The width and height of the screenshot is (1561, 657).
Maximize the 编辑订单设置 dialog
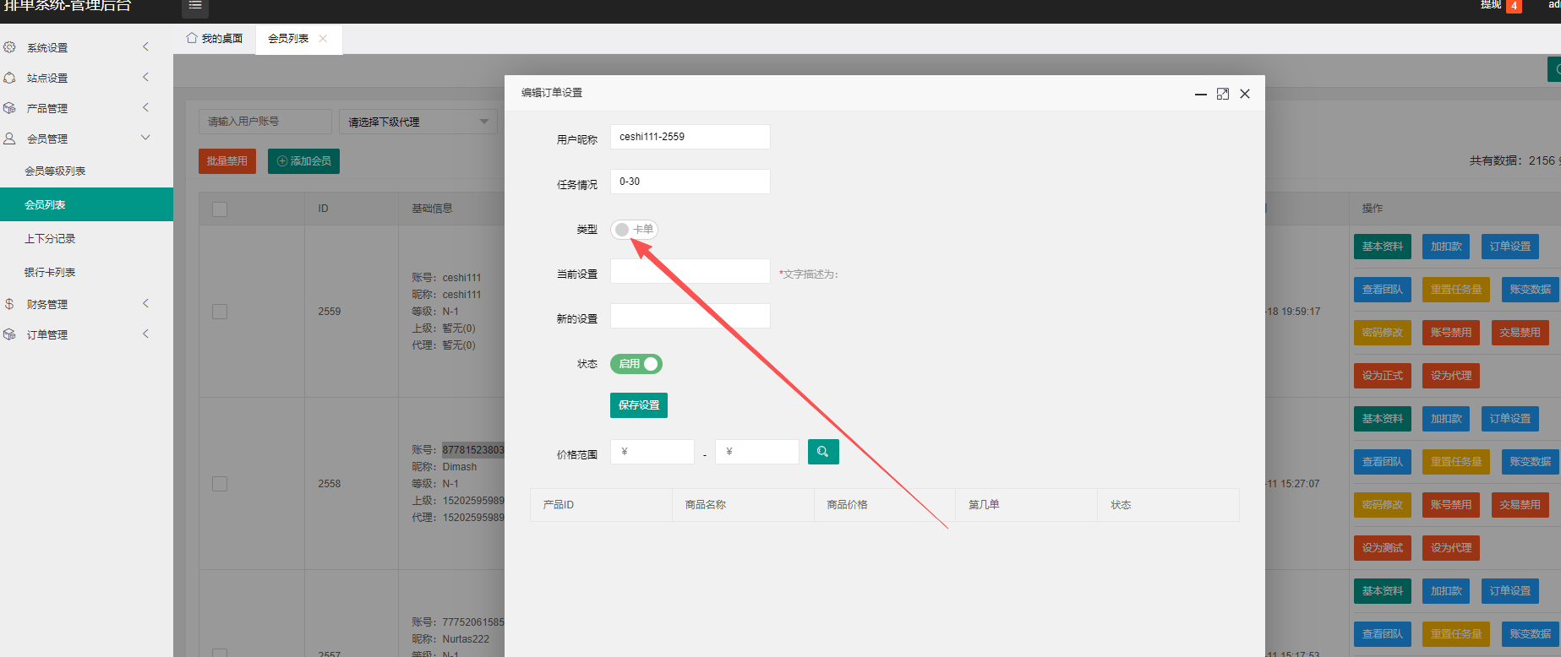coord(1223,94)
